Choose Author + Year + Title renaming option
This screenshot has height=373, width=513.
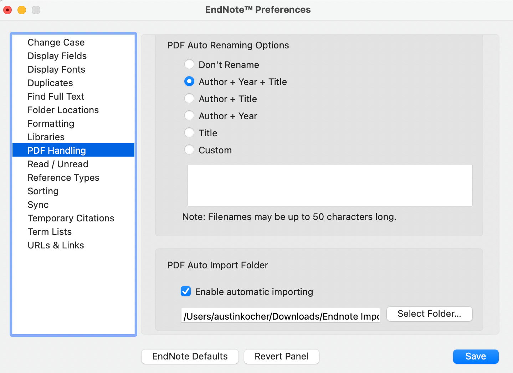click(x=189, y=82)
